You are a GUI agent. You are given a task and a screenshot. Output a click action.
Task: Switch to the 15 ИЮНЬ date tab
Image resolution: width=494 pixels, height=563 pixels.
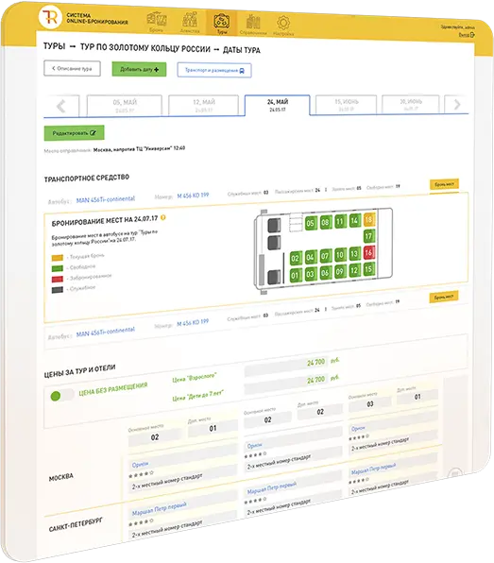coord(346,105)
